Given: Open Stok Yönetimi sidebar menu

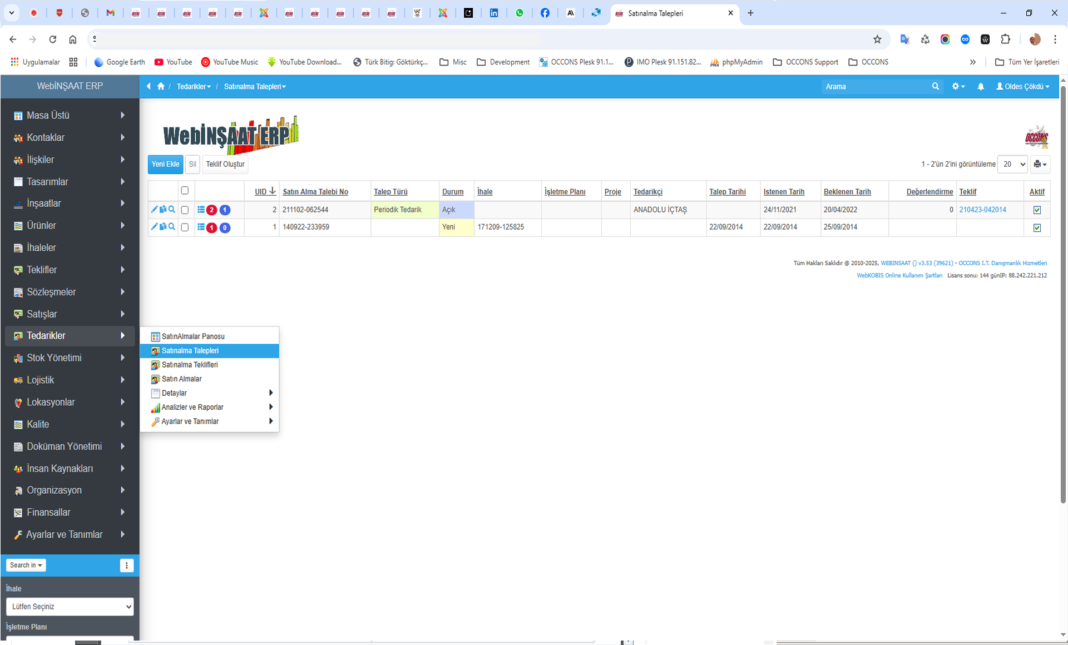Looking at the screenshot, I should pyautogui.click(x=70, y=358).
